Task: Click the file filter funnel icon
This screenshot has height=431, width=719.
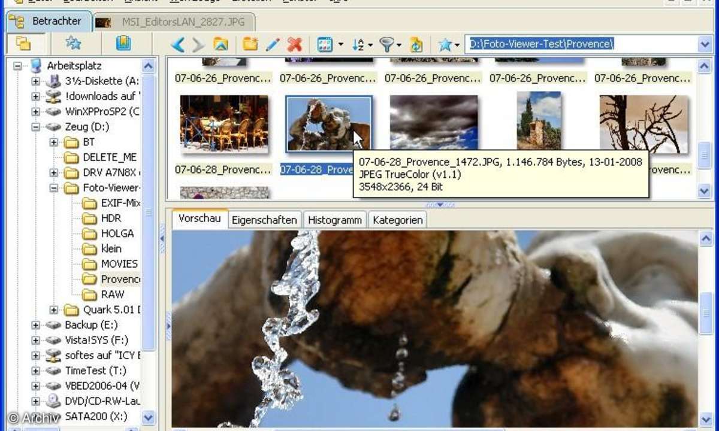Action: click(x=388, y=44)
